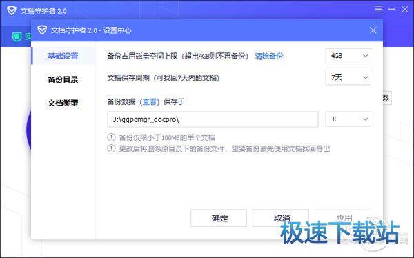Click the 100MB limit info icon
414x258 pixels.
click(x=111, y=137)
